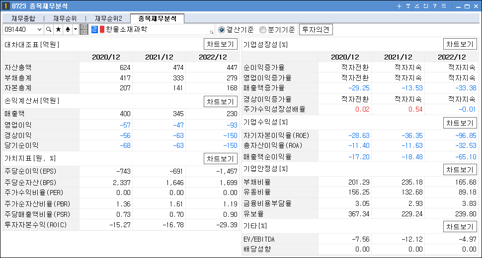Image resolution: width=482 pixels, height=258 pixels.
Task: Click 유동비율 row label
Action: (257, 193)
